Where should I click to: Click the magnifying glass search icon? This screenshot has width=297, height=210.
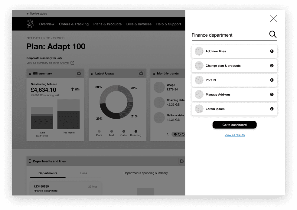tap(273, 34)
